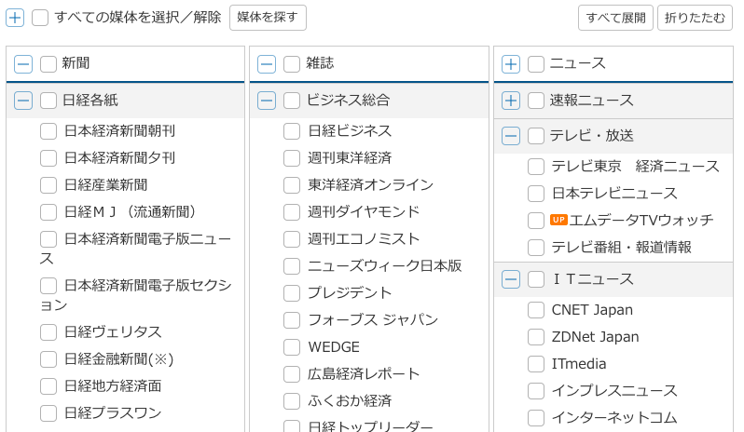Expand the 速報ニュース group

(x=511, y=101)
